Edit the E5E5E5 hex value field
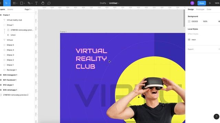This screenshot has width=220, height=123. click(x=195, y=21)
